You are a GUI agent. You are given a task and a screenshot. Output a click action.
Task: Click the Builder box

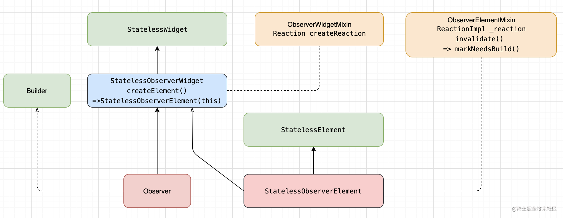click(37, 91)
